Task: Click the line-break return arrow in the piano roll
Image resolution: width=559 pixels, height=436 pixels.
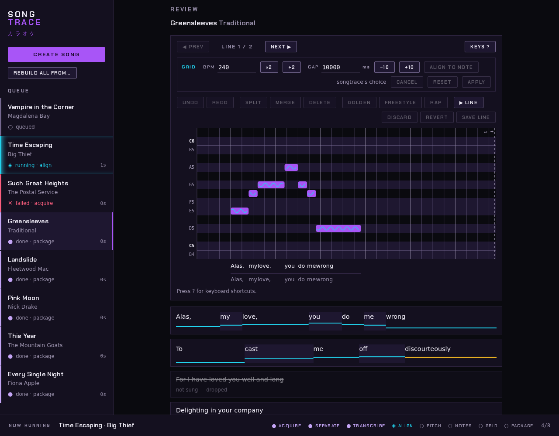Action: (486, 132)
